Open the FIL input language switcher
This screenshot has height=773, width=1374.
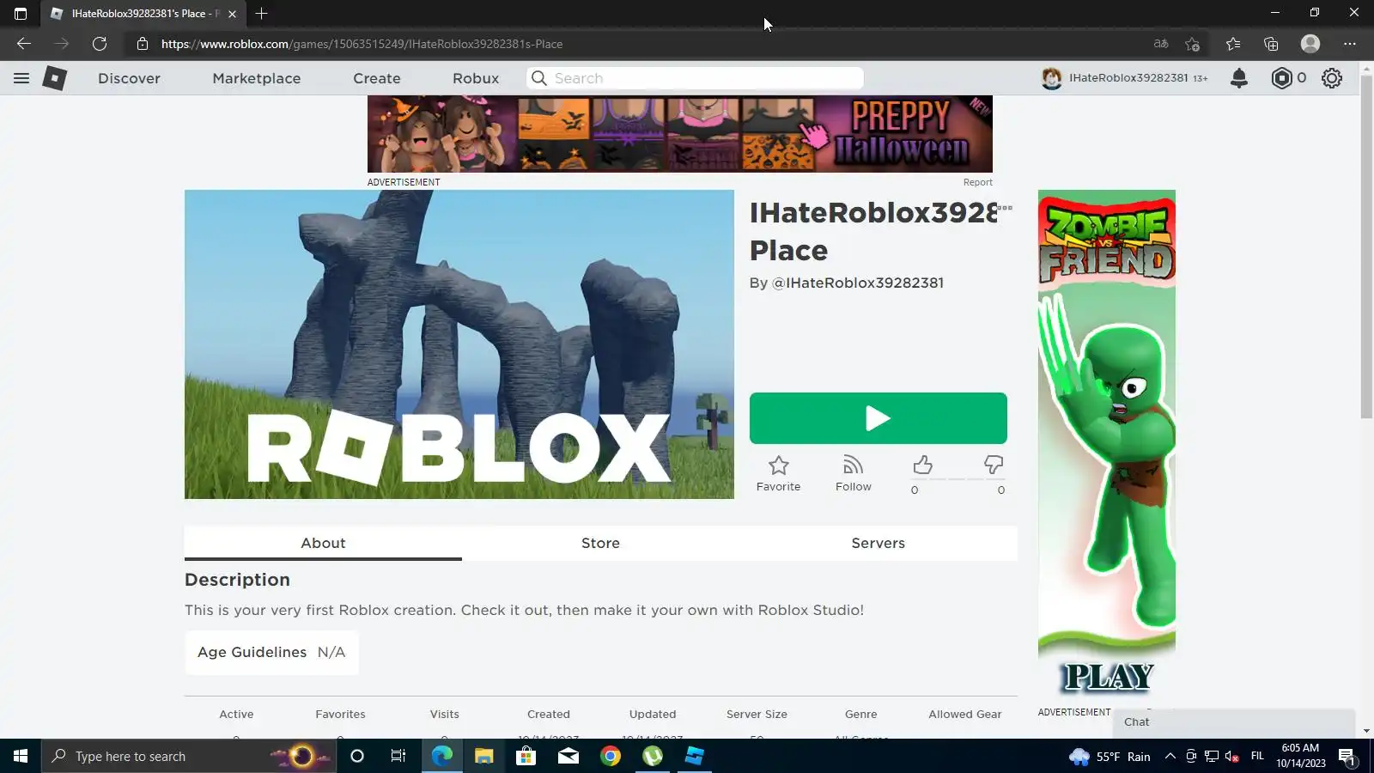point(1257,757)
